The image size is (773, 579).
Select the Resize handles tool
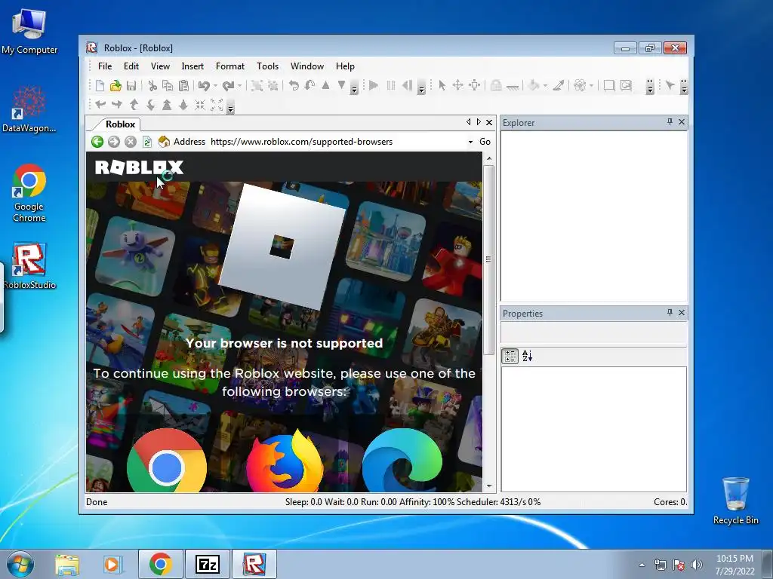(x=474, y=86)
